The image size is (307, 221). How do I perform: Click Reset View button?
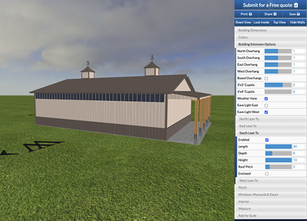pos(243,23)
